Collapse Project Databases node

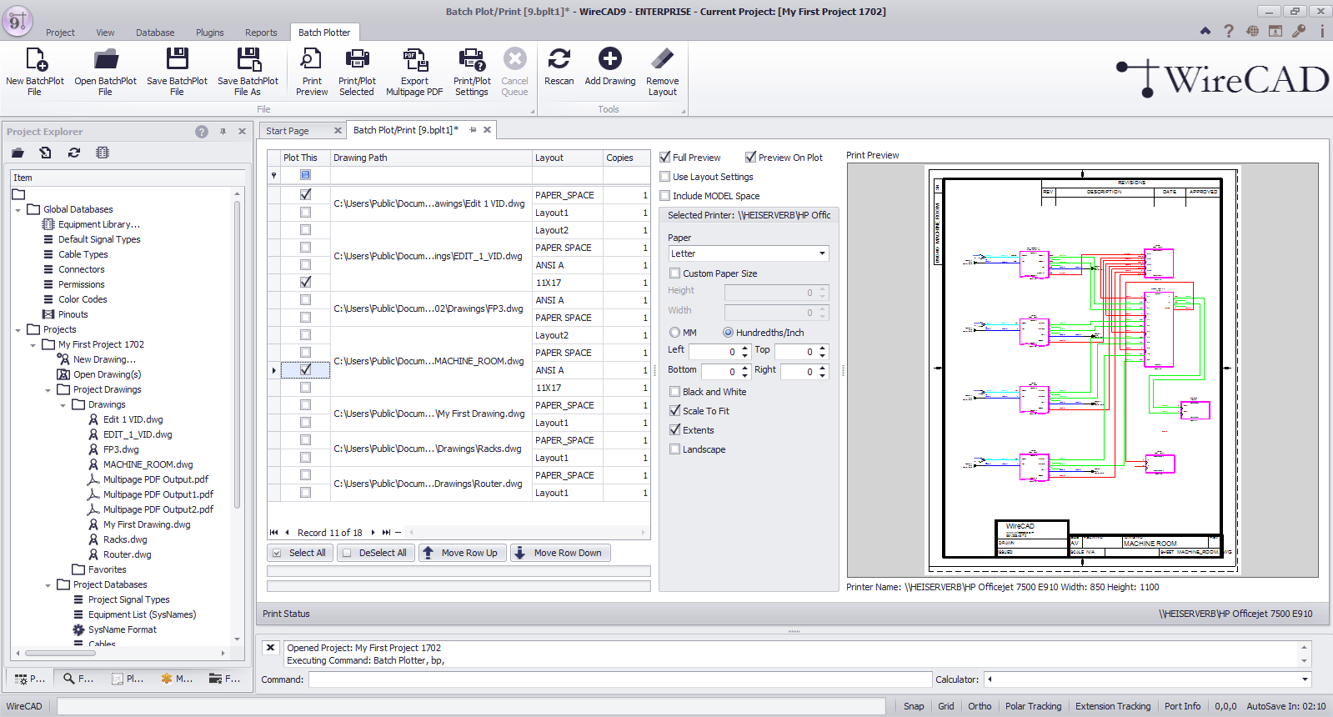[48, 585]
